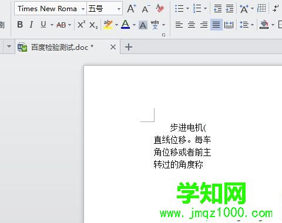The height and width of the screenshot is (223, 282).
Task: Open the font name dropdown arrow
Action: tap(83, 9)
